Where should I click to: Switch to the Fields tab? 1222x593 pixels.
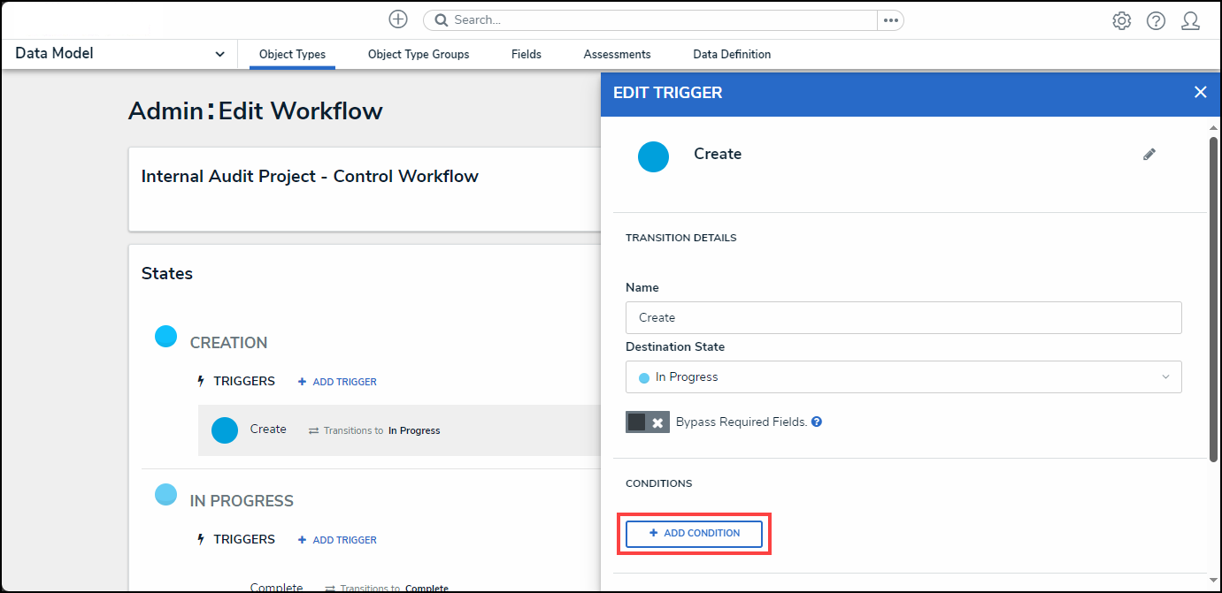tap(526, 55)
